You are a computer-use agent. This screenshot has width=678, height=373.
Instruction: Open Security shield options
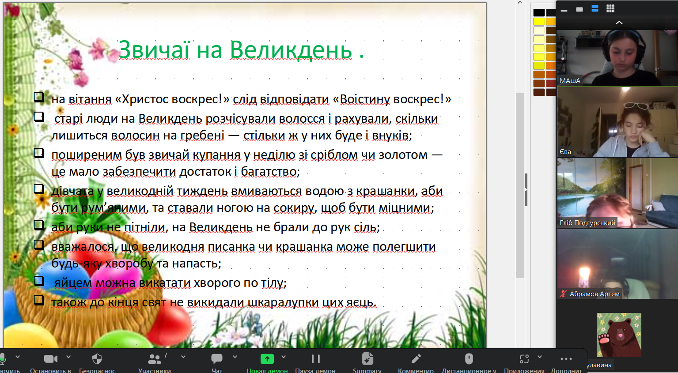click(97, 359)
